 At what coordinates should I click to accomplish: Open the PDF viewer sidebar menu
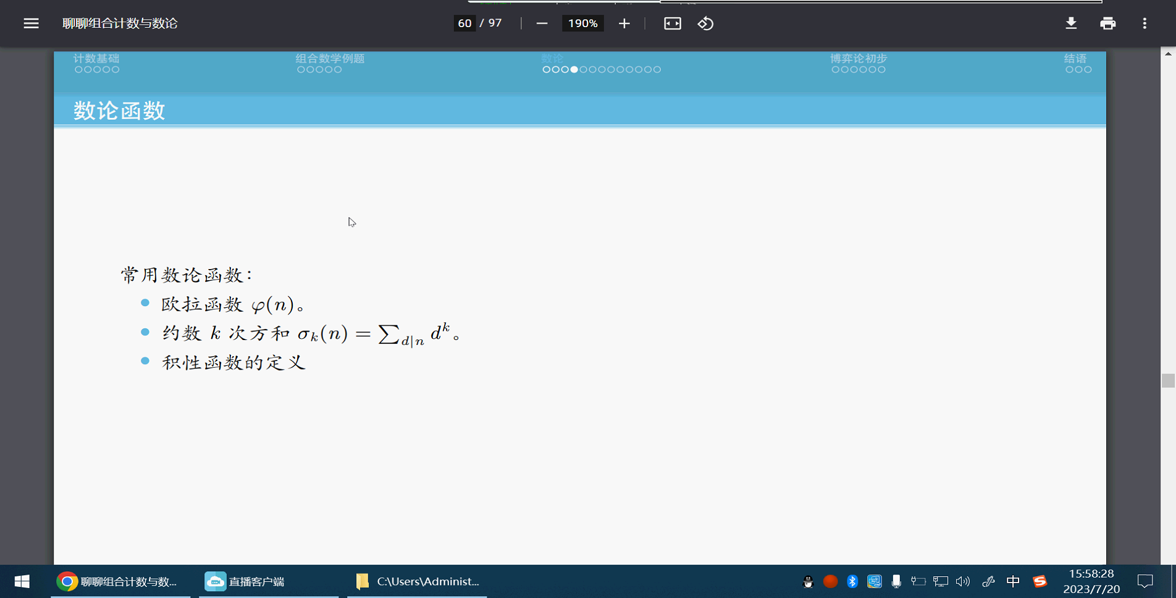pyautogui.click(x=31, y=23)
